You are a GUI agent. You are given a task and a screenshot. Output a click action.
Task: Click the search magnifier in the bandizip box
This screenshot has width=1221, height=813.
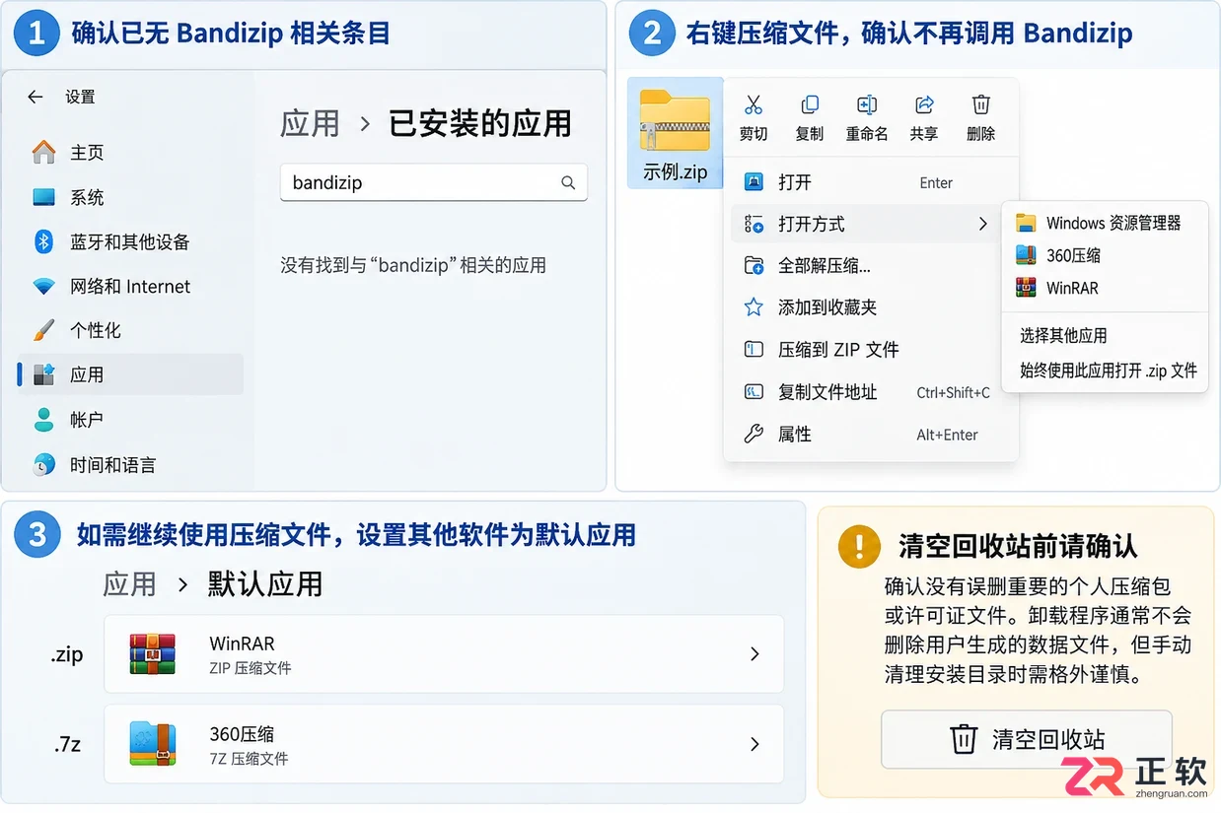pos(568,182)
